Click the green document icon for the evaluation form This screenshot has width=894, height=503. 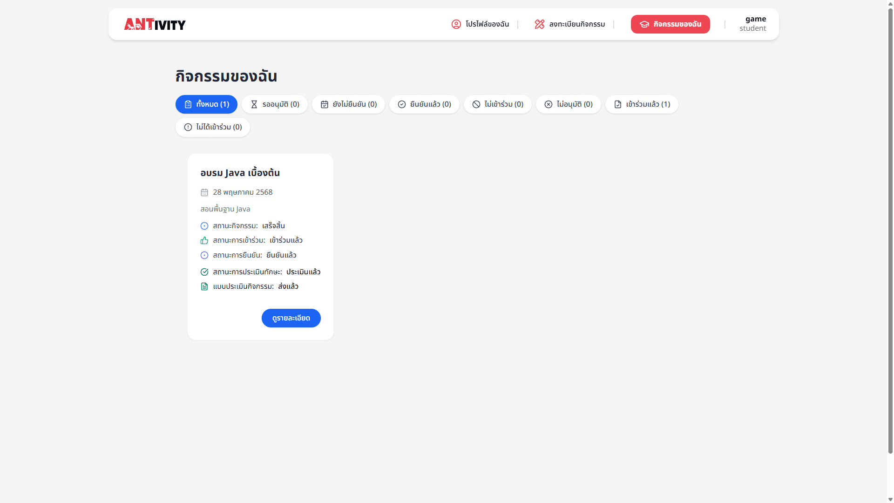(204, 286)
